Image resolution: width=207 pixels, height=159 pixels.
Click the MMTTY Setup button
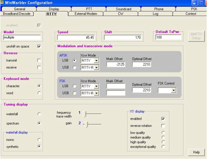(x=196, y=36)
